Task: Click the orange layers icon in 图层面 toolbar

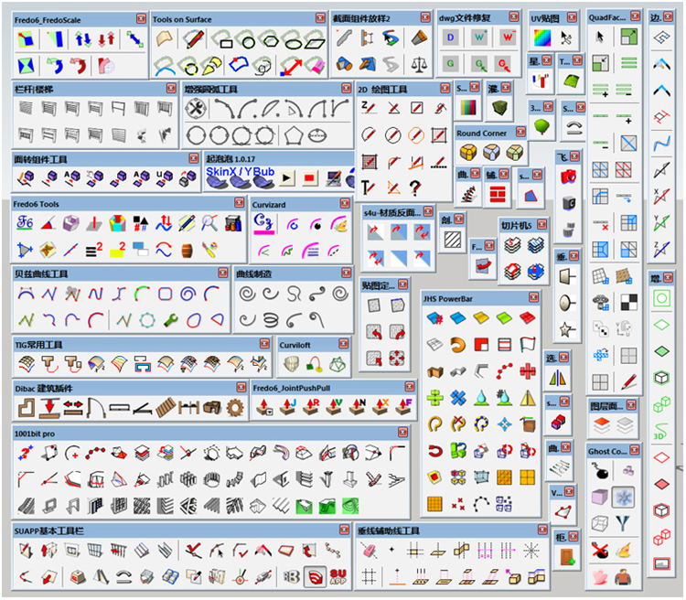Action: 602,424
